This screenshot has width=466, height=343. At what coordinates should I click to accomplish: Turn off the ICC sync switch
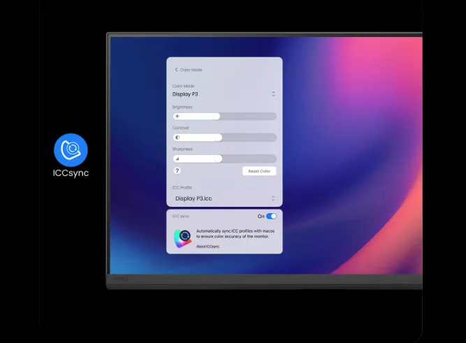(271, 217)
